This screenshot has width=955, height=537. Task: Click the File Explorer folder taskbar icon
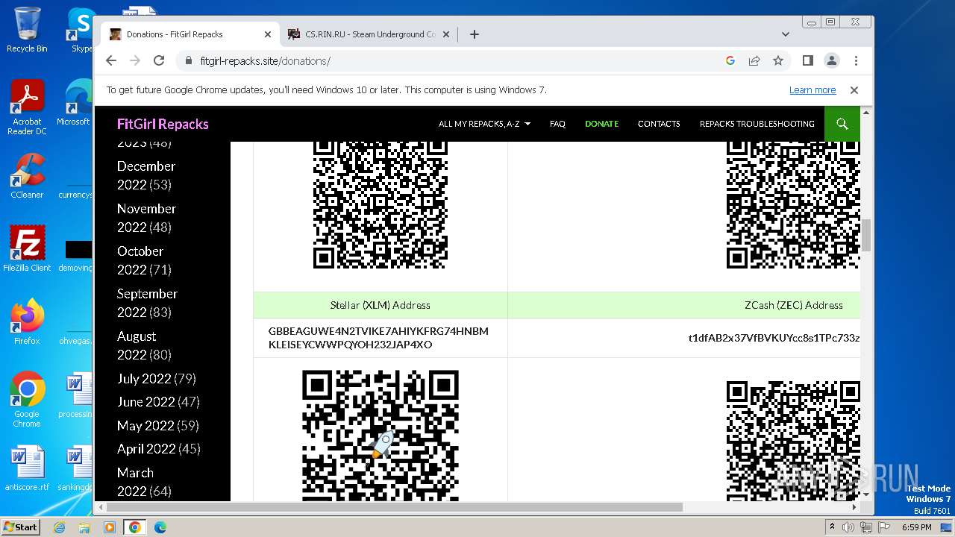(84, 527)
